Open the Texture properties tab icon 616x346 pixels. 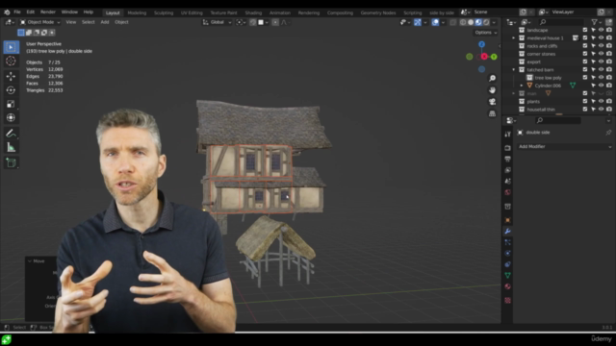(x=507, y=300)
